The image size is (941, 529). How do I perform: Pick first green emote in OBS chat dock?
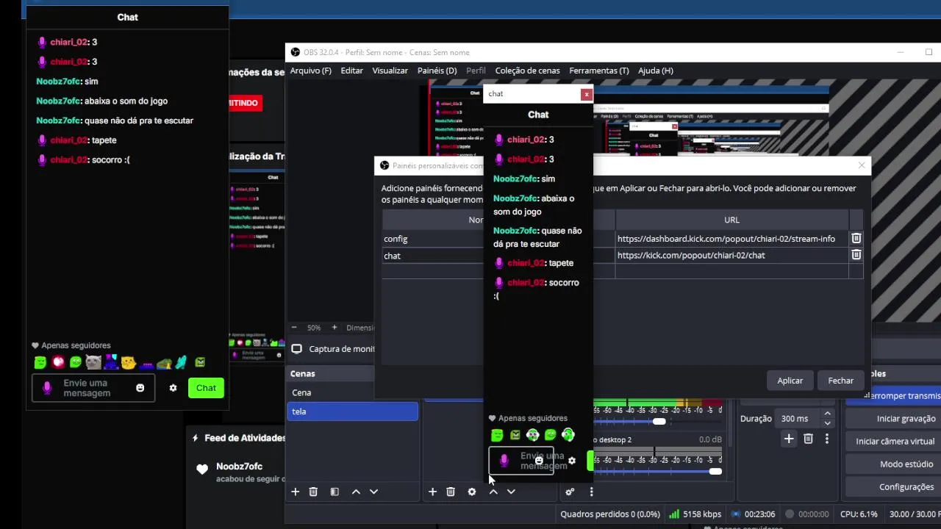(497, 435)
